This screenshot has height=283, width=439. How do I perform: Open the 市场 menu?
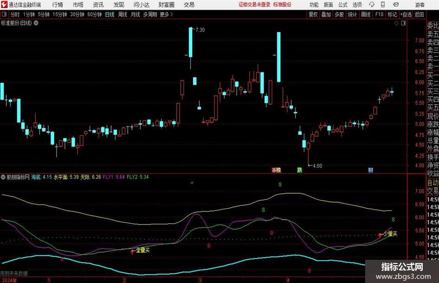[78, 5]
